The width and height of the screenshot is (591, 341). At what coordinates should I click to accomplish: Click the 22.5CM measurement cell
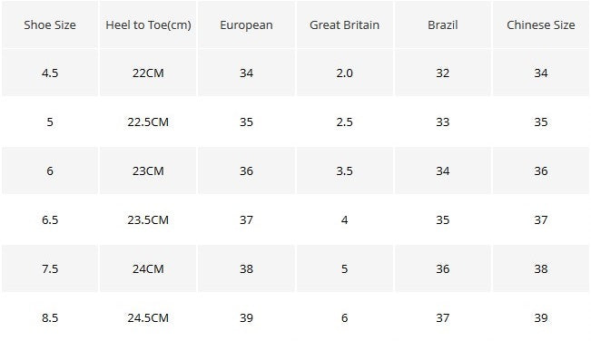[148, 122]
